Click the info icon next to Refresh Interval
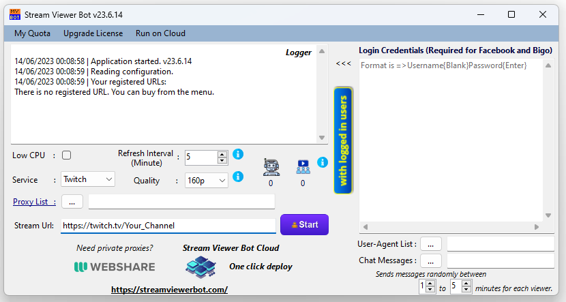Viewport: 566px width, 302px height. tap(238, 154)
